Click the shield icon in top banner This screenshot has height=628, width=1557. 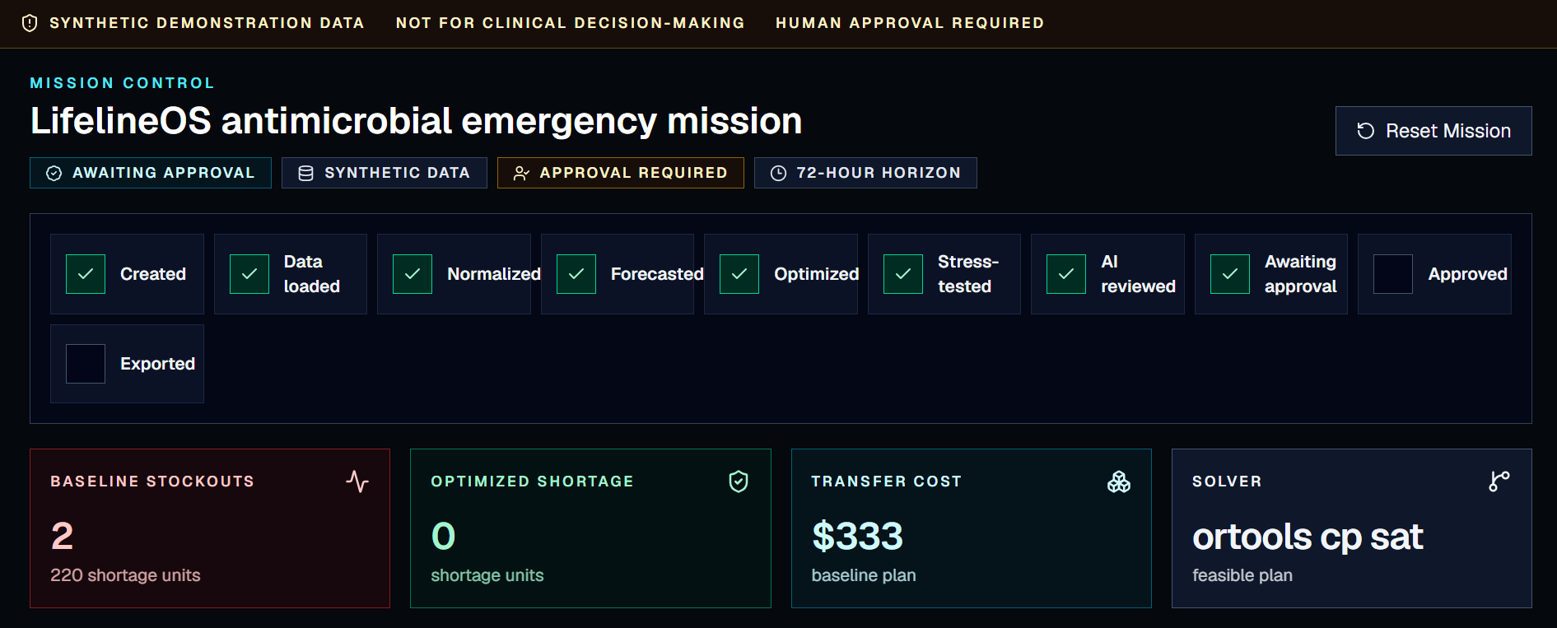[30, 23]
